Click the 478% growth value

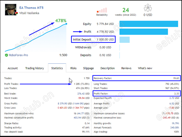point(61,21)
